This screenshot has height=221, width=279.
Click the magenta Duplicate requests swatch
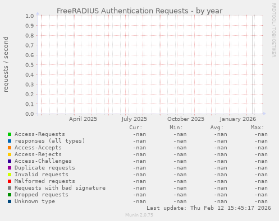click(10, 168)
